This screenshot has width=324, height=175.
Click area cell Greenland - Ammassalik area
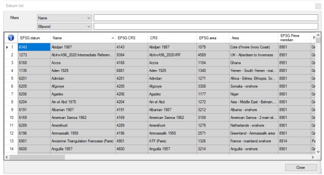point(254,133)
